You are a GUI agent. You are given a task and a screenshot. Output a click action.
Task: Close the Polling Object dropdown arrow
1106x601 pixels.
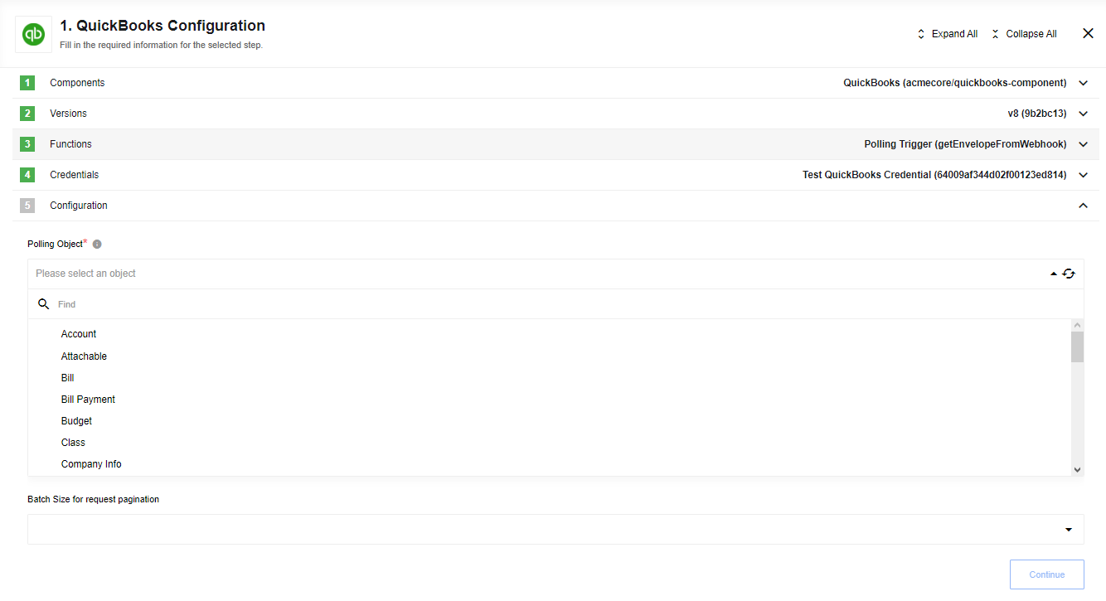[x=1054, y=274]
